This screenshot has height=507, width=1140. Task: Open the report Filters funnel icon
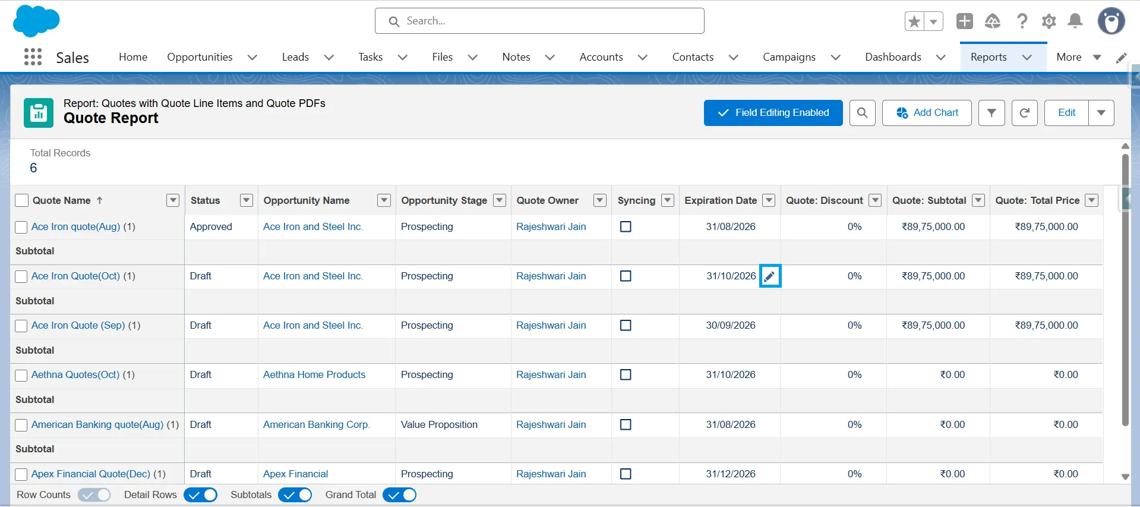point(991,113)
